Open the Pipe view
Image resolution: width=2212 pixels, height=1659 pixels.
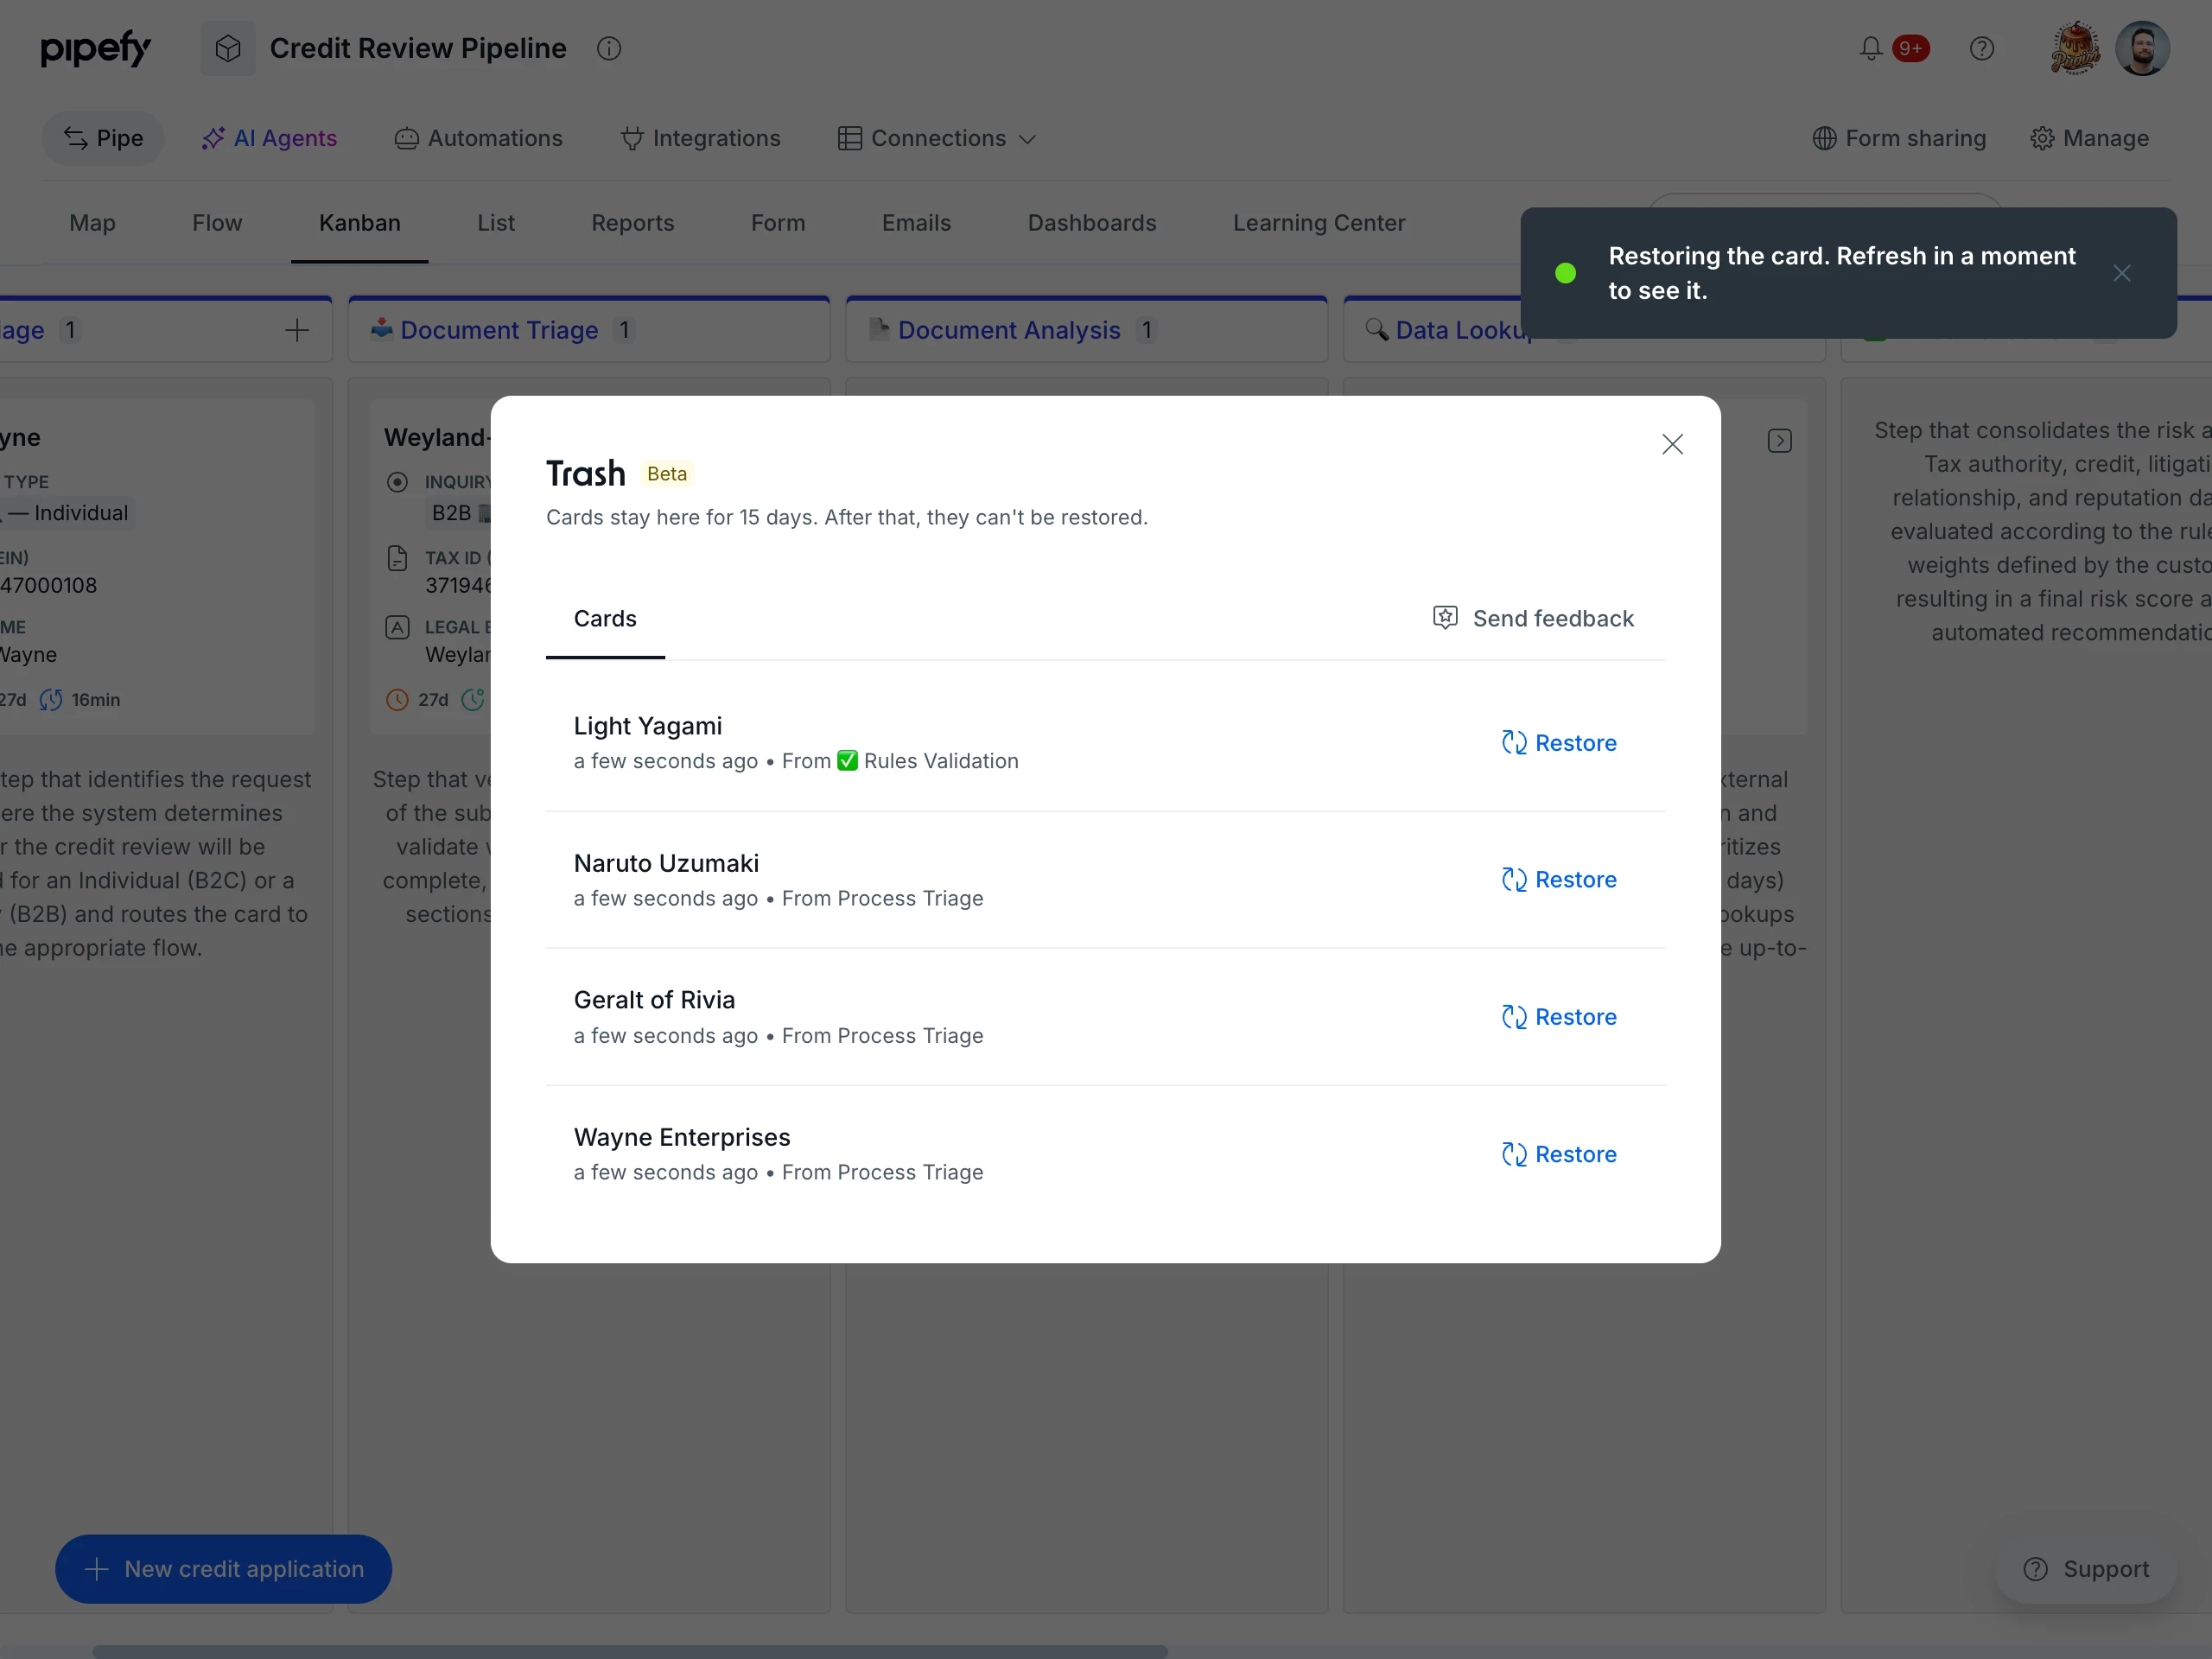click(x=103, y=138)
